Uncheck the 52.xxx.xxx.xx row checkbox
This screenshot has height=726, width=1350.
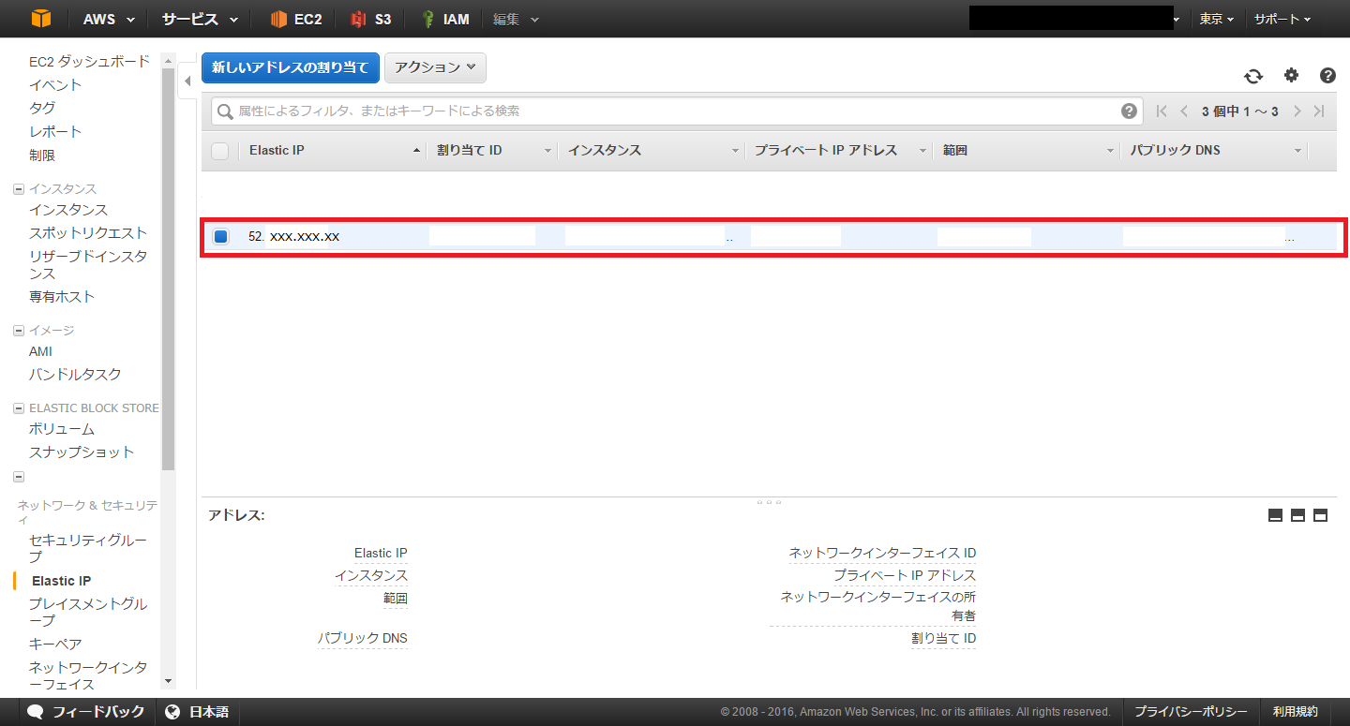coord(221,237)
